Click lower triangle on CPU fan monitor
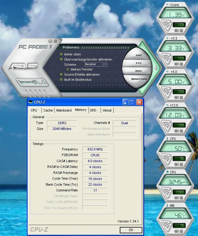198x236 pixels. point(168,194)
